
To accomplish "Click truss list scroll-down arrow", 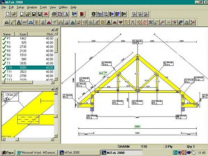I will pyautogui.click(x=56, y=79).
